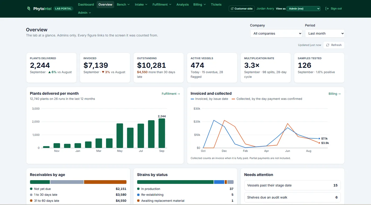Click the green Not yet due bar segment
Screen dimensions: 371x205
[40, 182]
